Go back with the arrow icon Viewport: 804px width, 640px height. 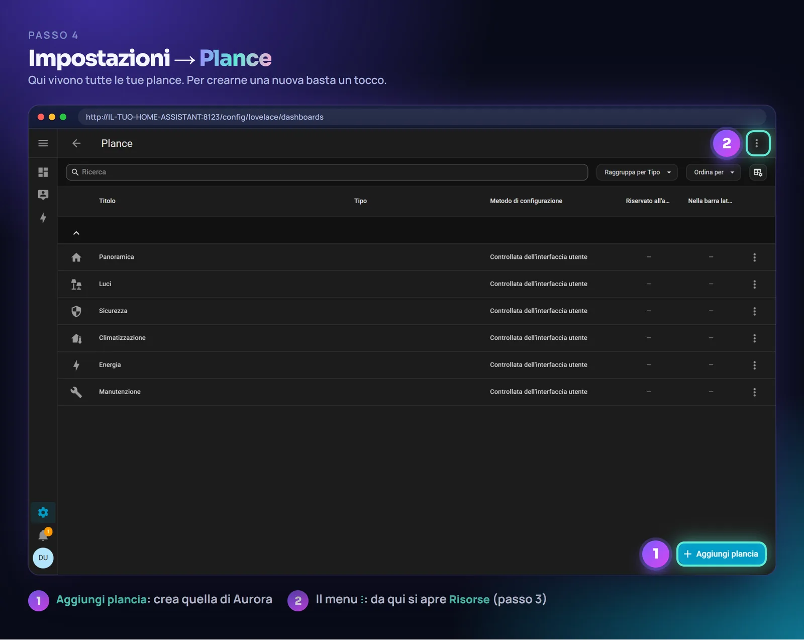[x=76, y=143]
